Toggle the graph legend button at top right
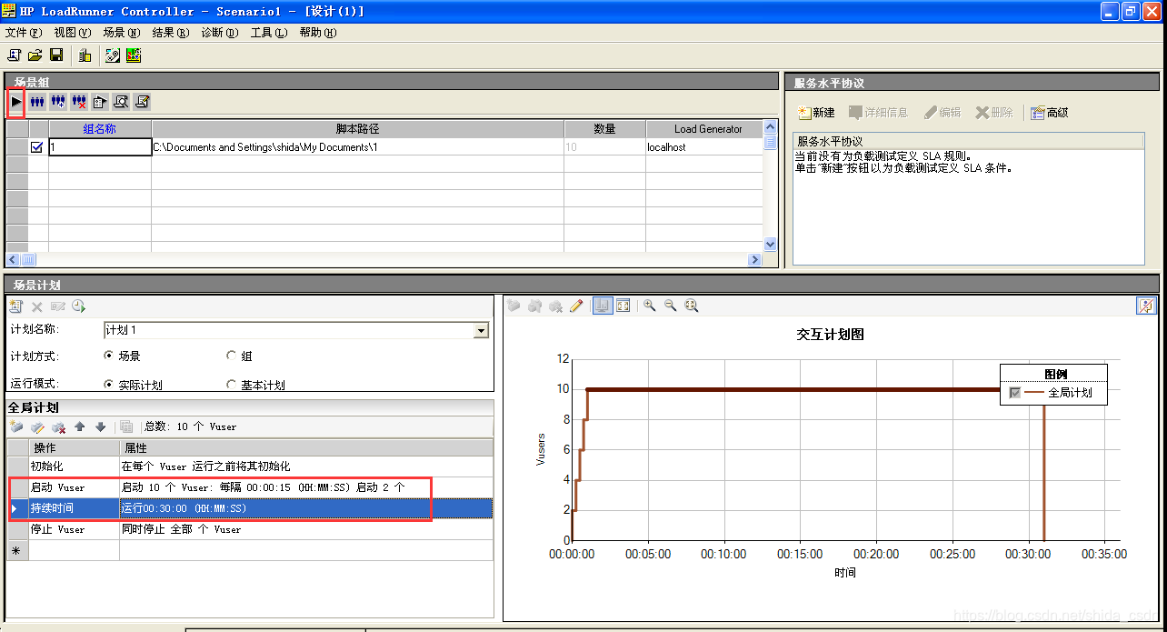 pos(1146,306)
